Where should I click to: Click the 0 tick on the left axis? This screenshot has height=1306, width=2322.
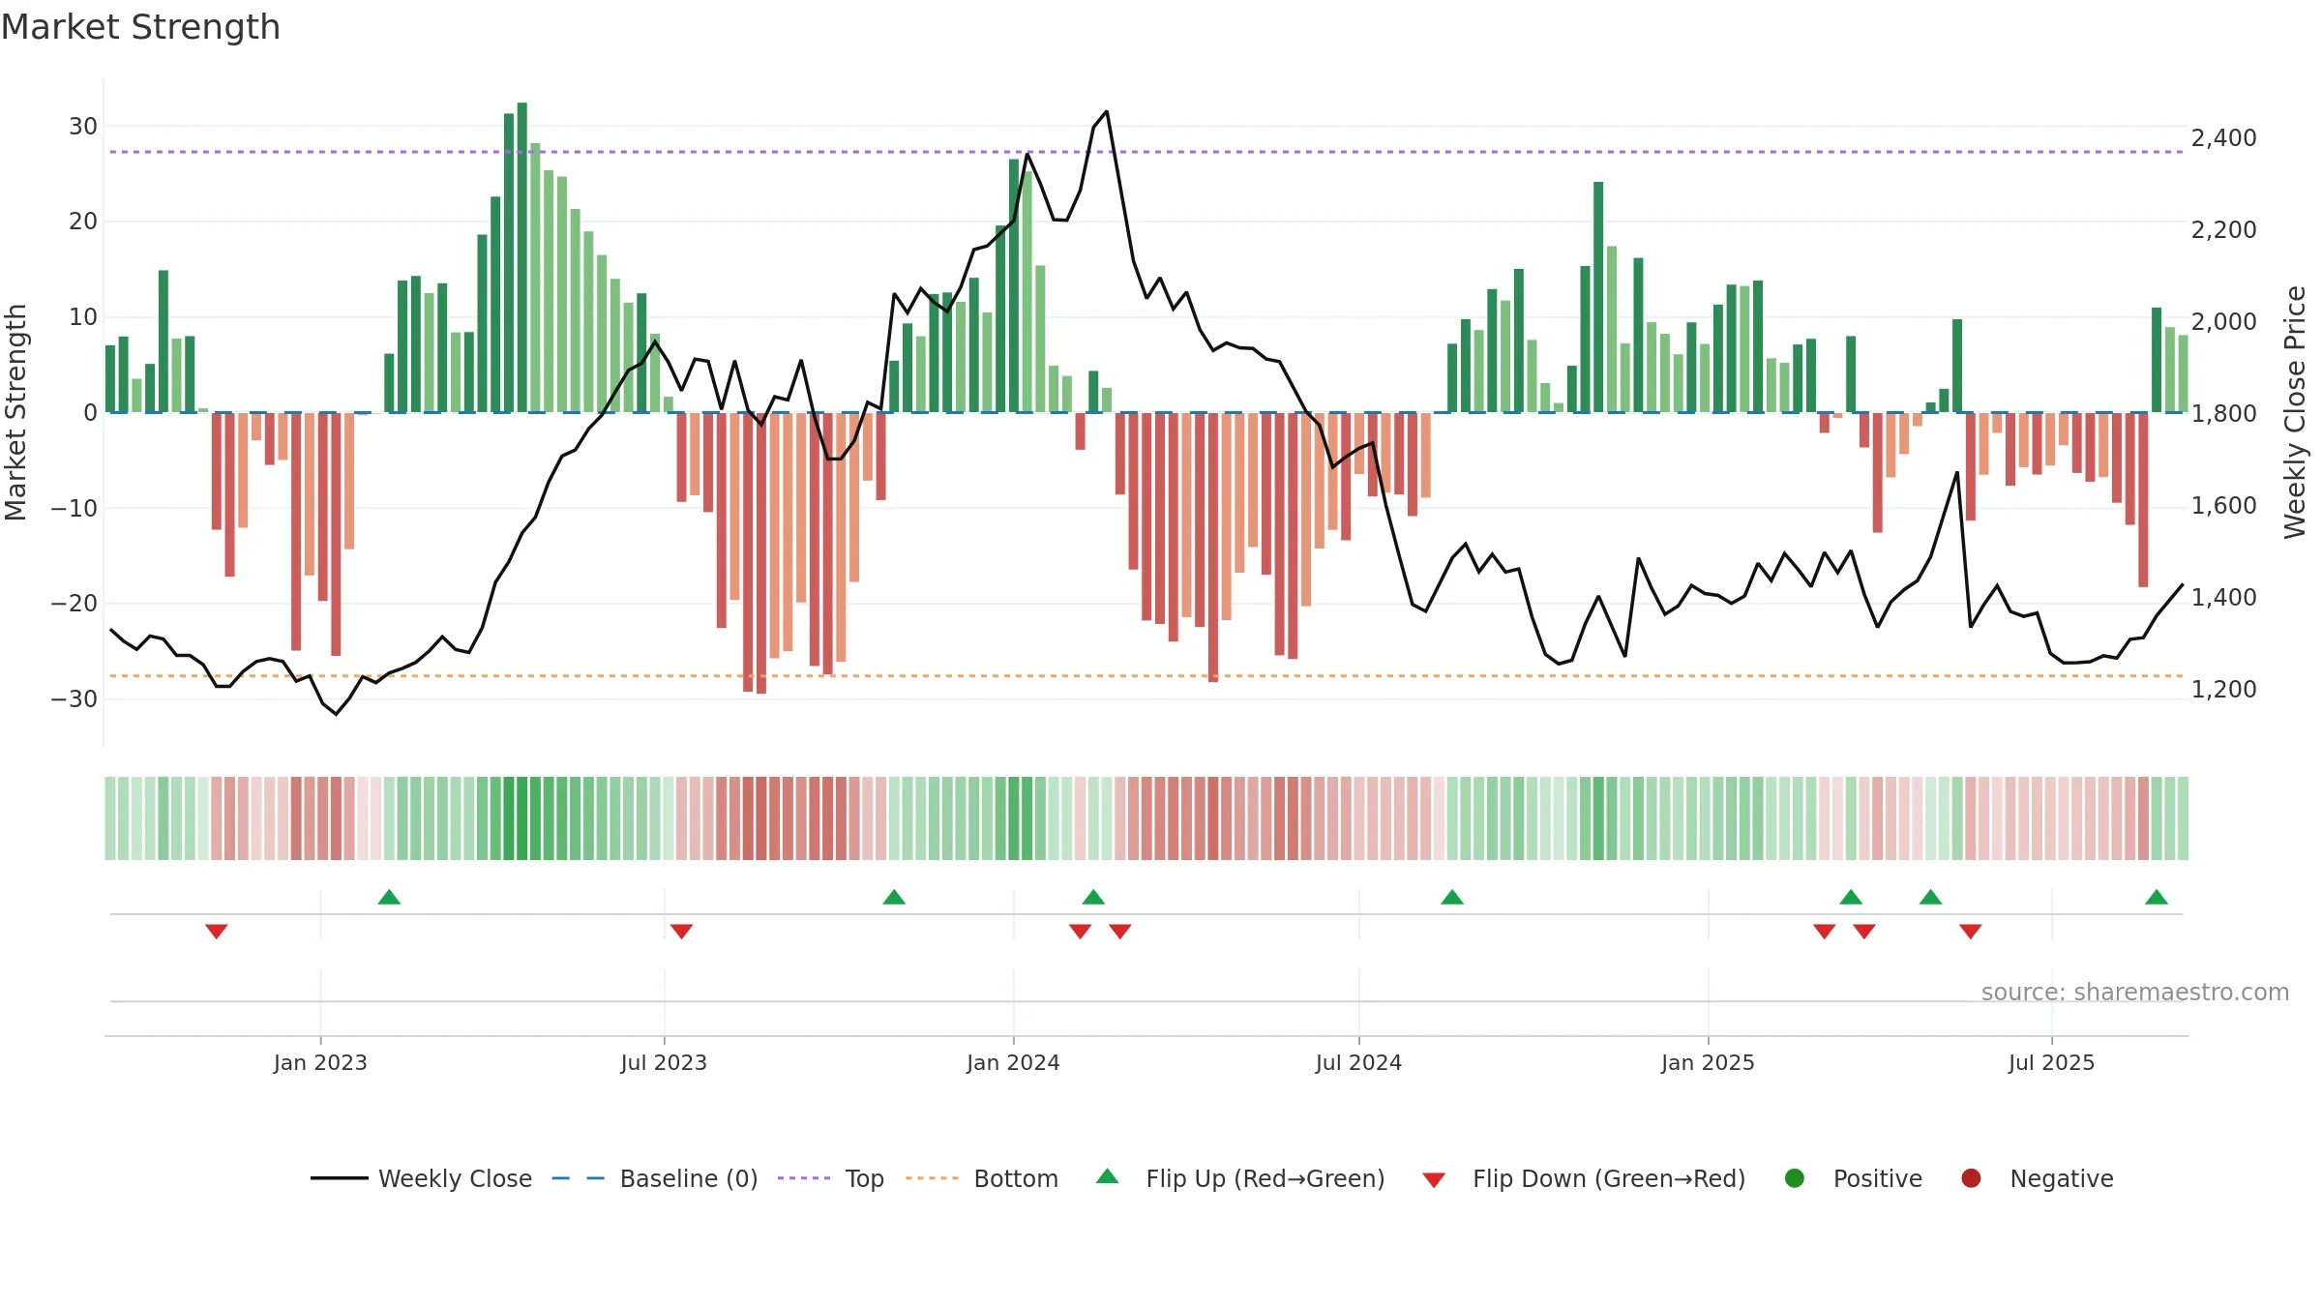click(91, 412)
